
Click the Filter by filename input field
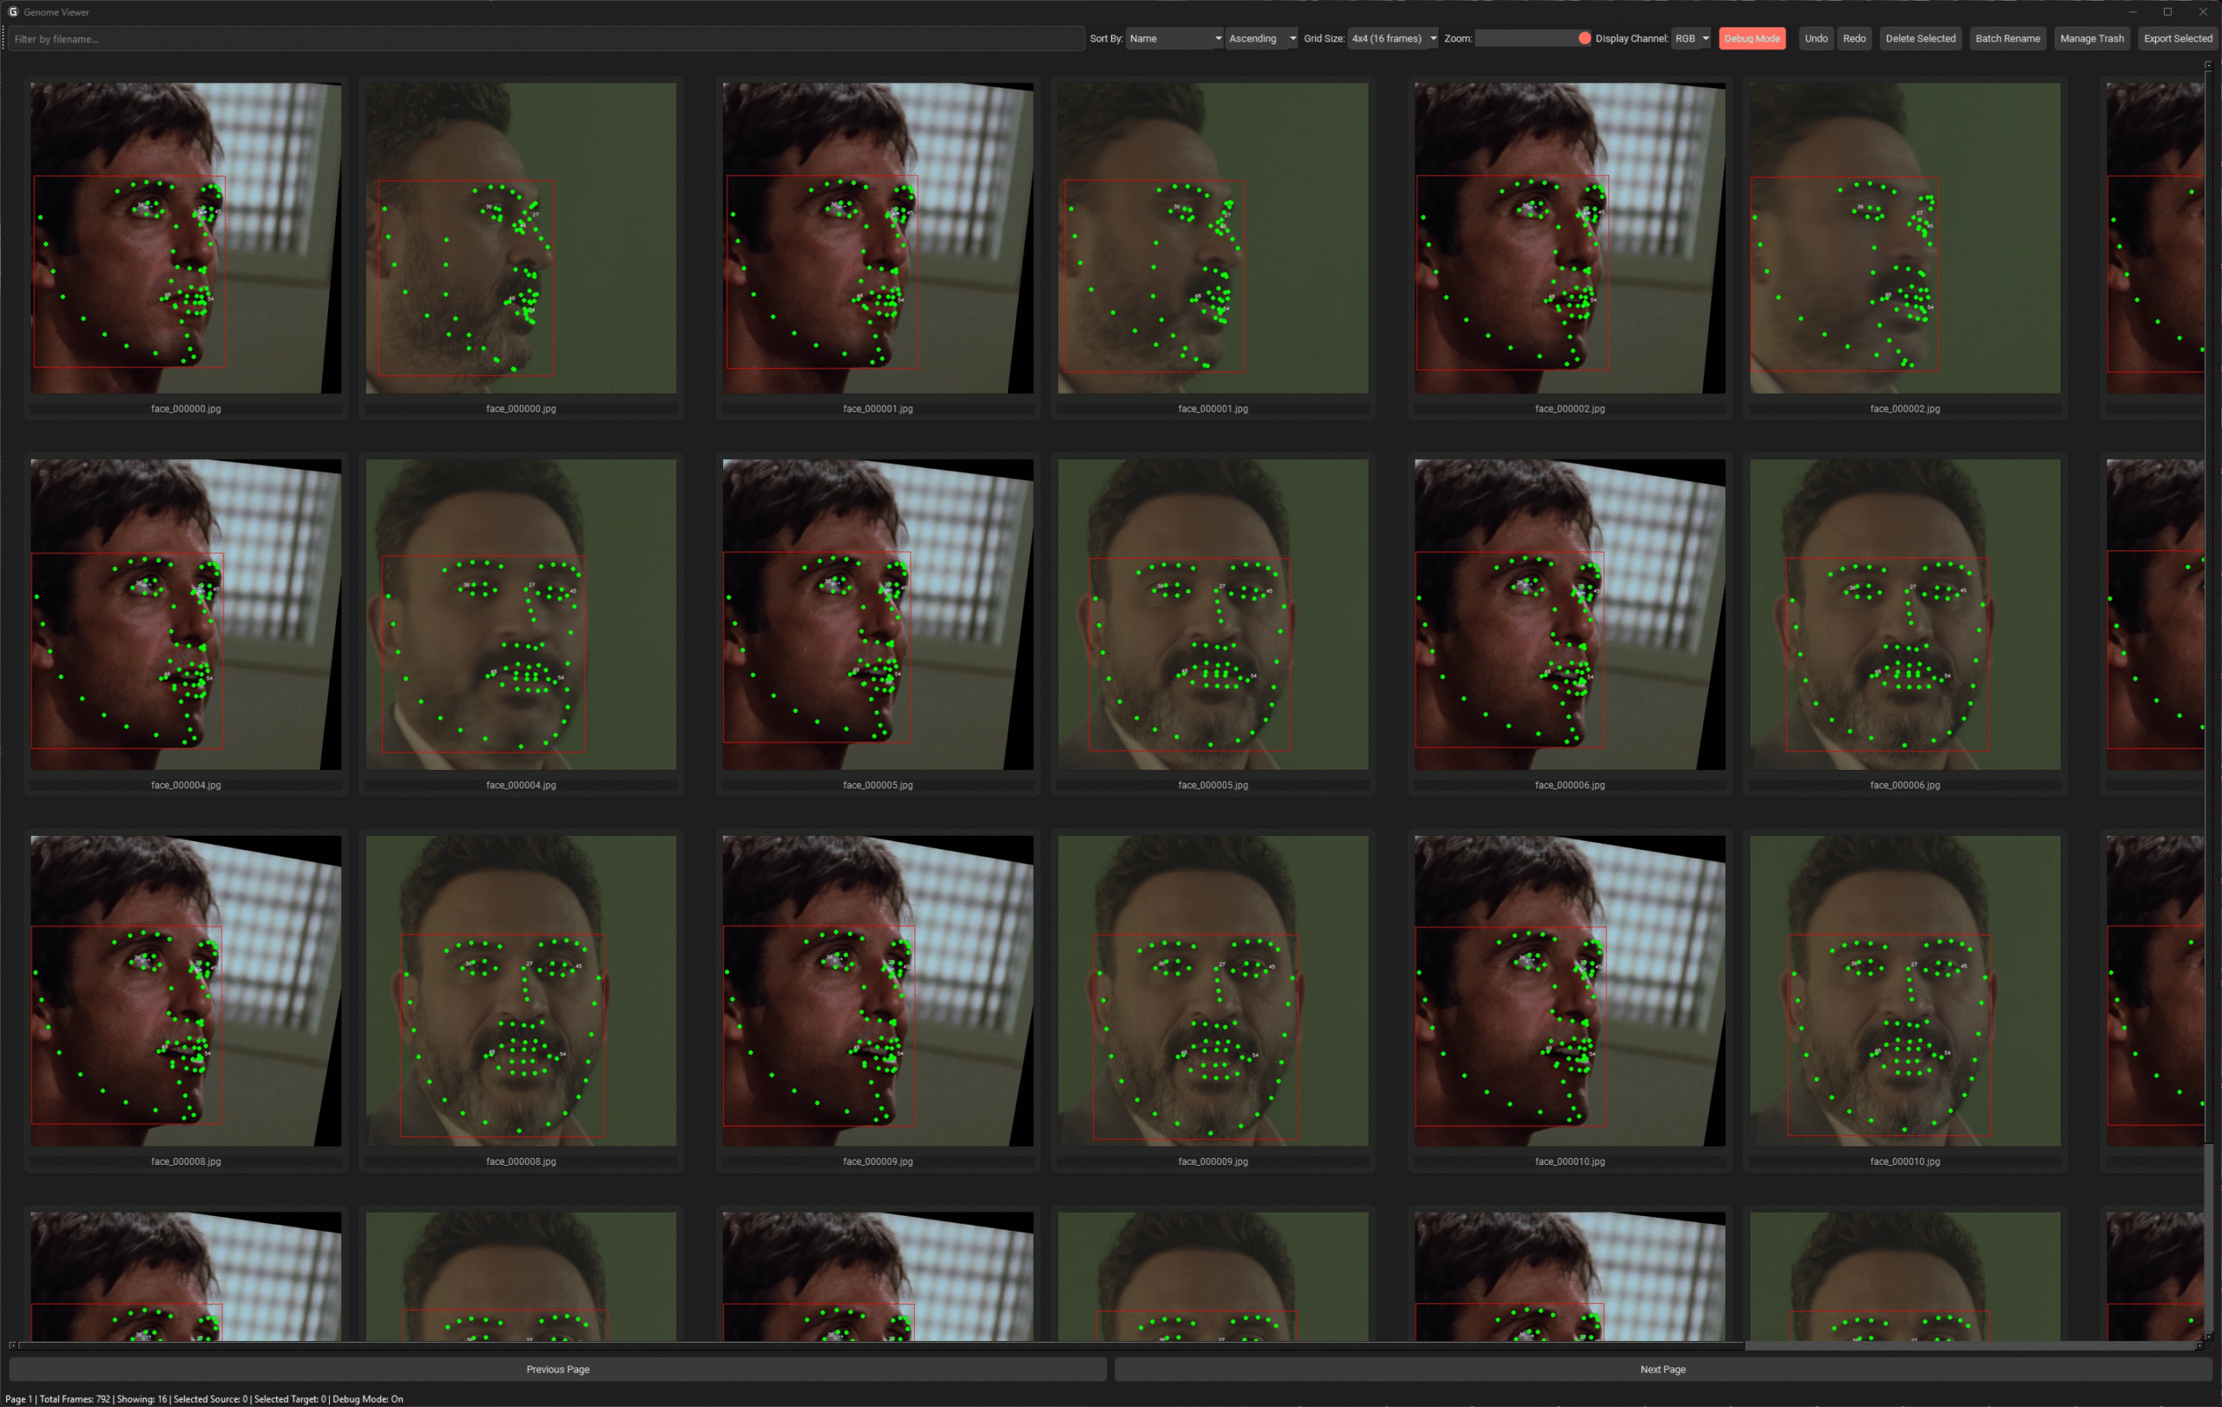[x=546, y=39]
